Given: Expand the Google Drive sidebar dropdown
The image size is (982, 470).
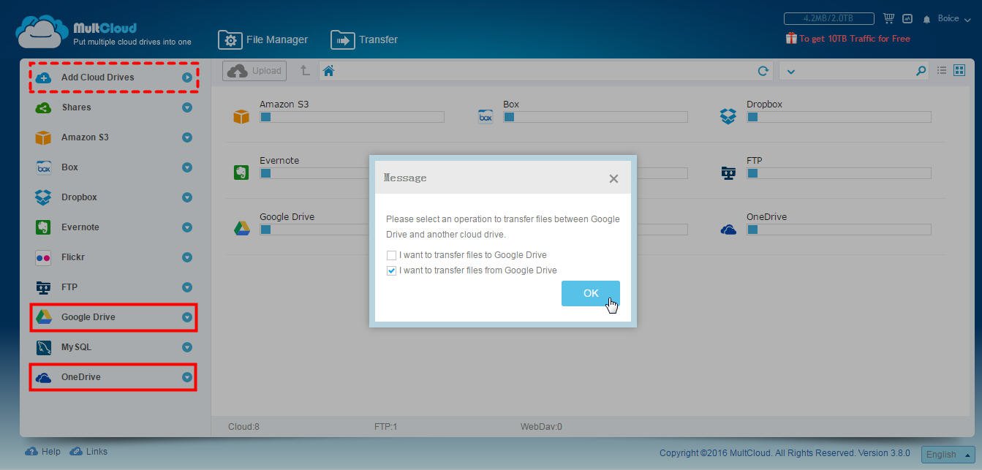Looking at the screenshot, I should click(x=187, y=317).
